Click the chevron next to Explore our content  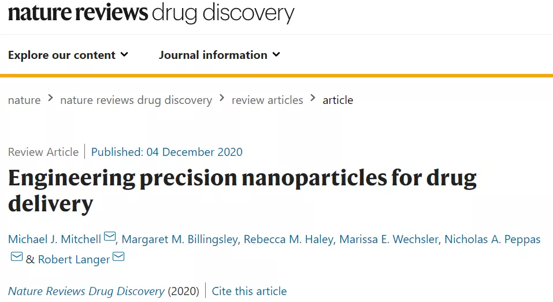click(124, 55)
